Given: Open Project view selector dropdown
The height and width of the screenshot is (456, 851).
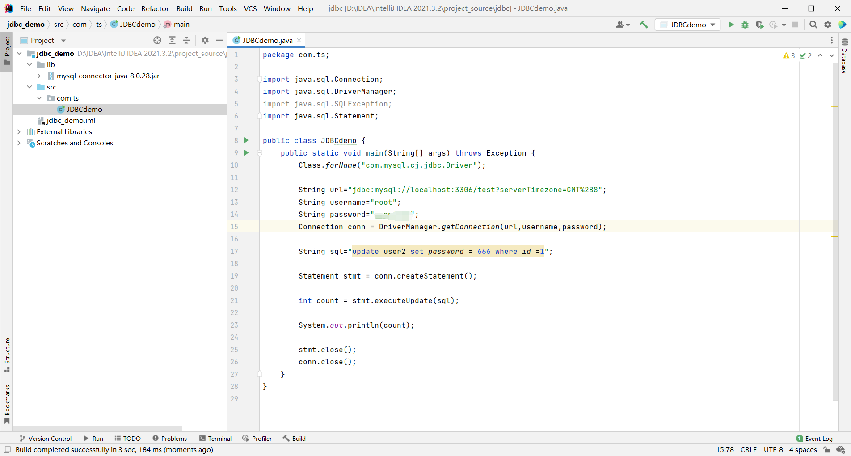Looking at the screenshot, I should click(x=43, y=40).
